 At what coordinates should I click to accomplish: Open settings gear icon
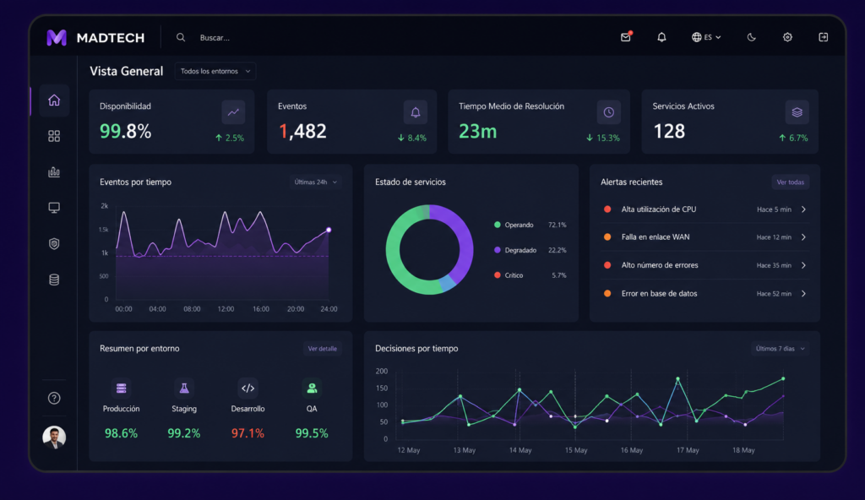(787, 37)
